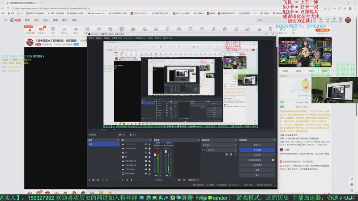Click 停止直播 button in OBS controls
358x201 pixels.
[257, 150]
